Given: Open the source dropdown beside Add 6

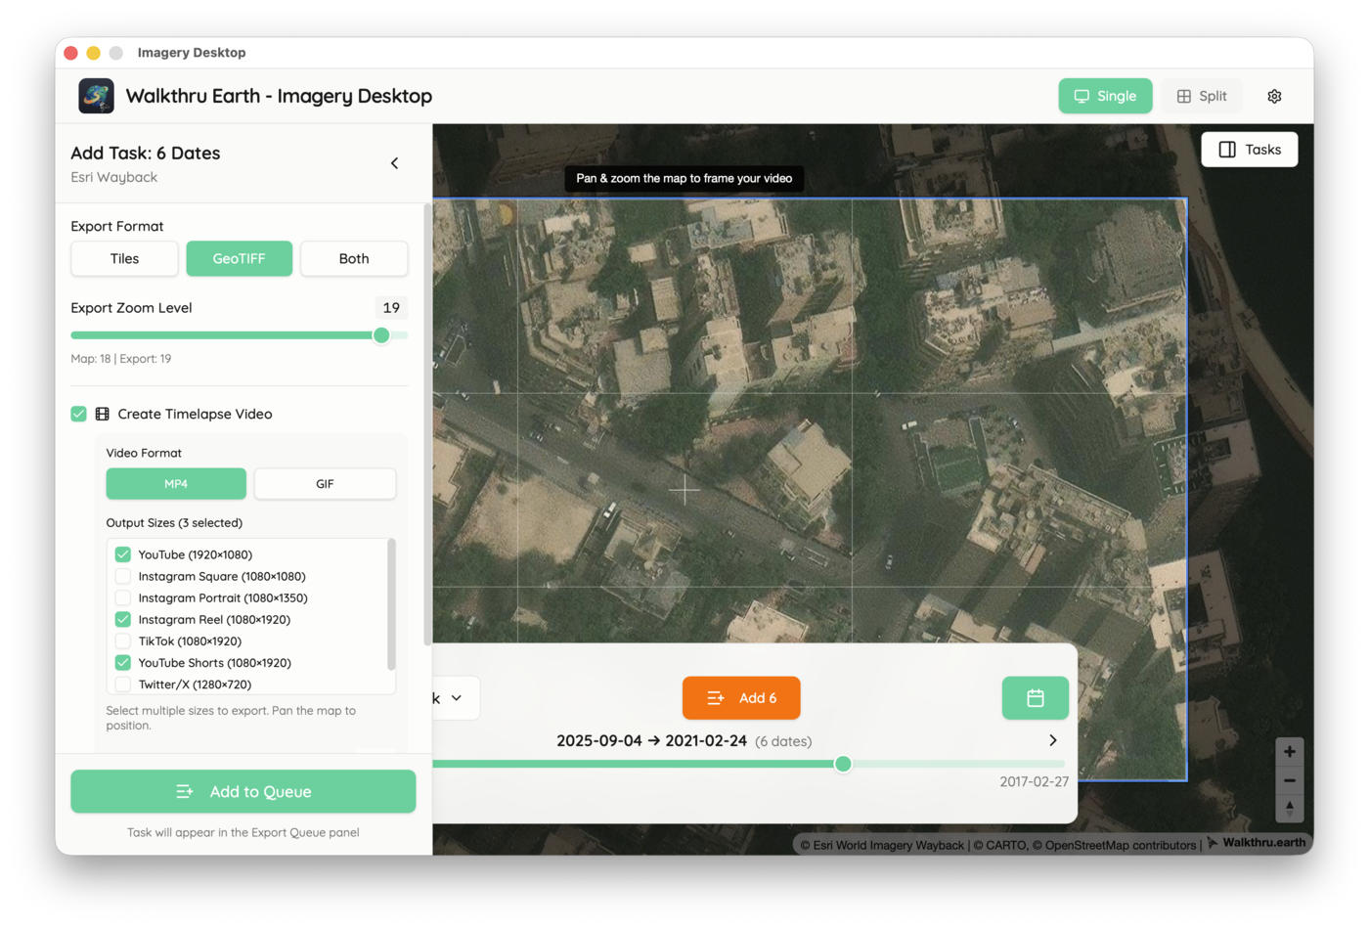Looking at the screenshot, I should (x=455, y=698).
